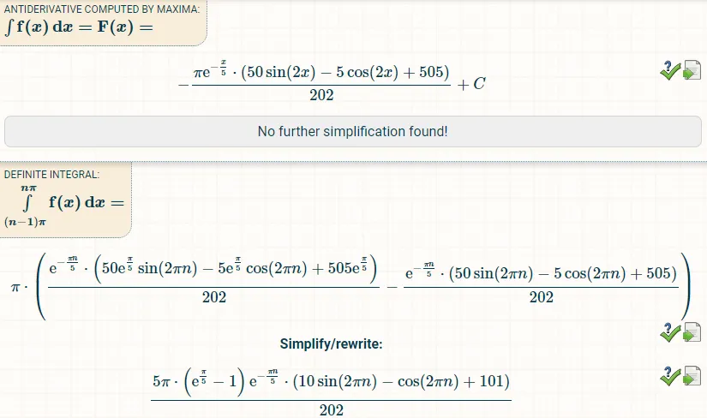Select the first fraction with 505e^(π/5)
This screenshot has width=707, height=418.
[x=213, y=279]
